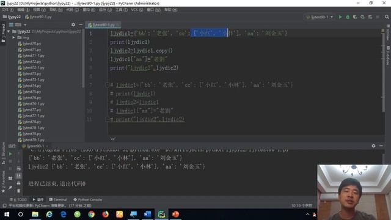Toggle soft-wrap icon in Run panel

[x=19, y=169]
